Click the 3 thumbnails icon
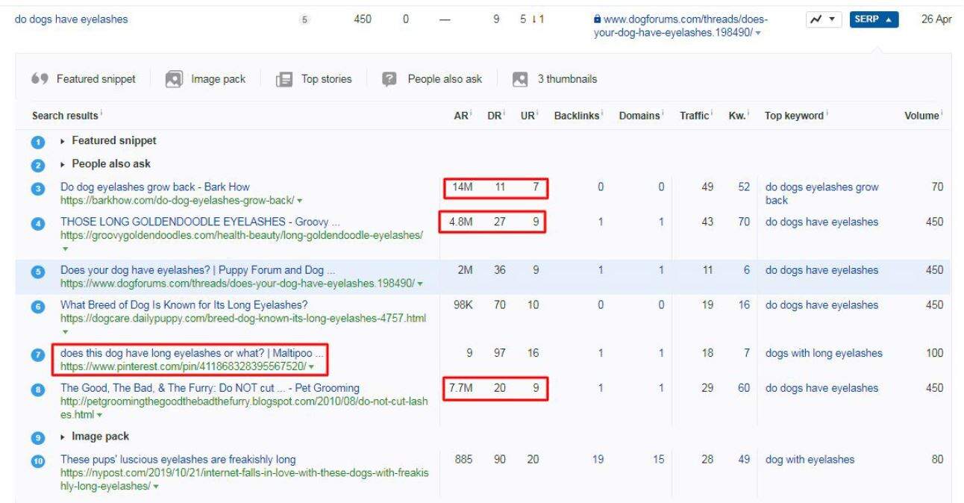964x503 pixels. 521,79
